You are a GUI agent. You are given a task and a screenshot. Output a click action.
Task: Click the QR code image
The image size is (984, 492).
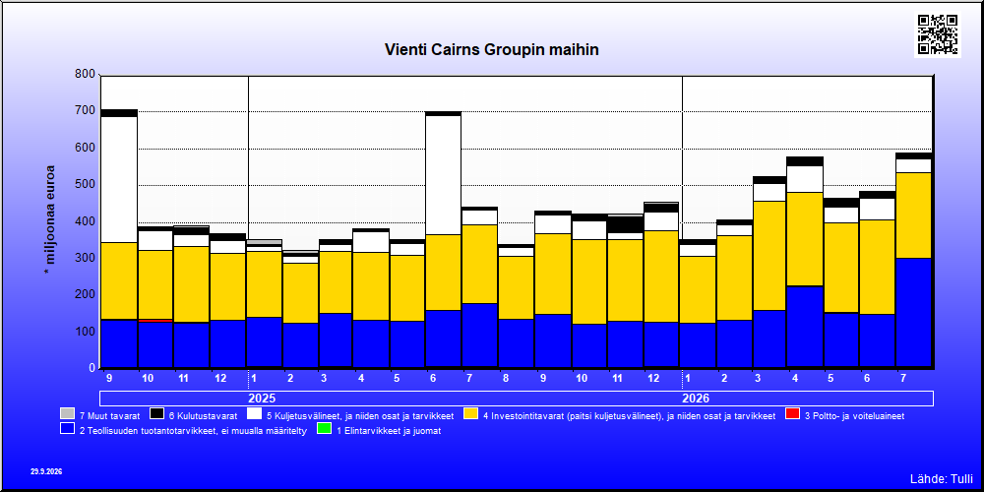click(x=938, y=34)
